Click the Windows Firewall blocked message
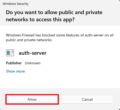 60,37
